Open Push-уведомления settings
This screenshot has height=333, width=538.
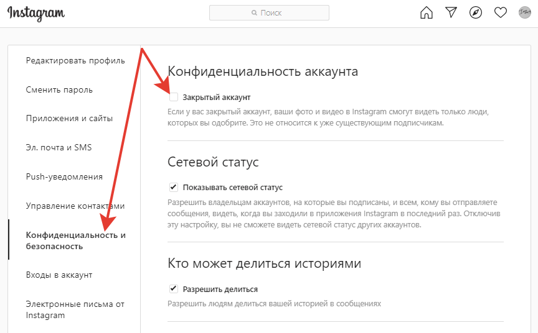[64, 176]
